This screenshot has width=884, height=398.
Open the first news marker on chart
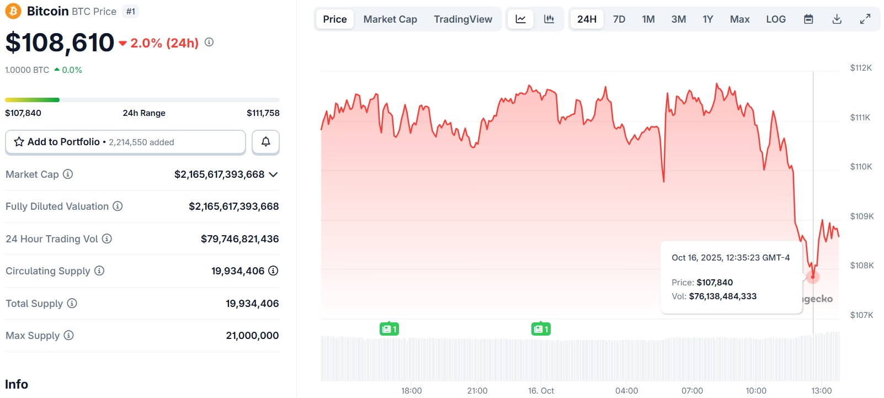(389, 329)
